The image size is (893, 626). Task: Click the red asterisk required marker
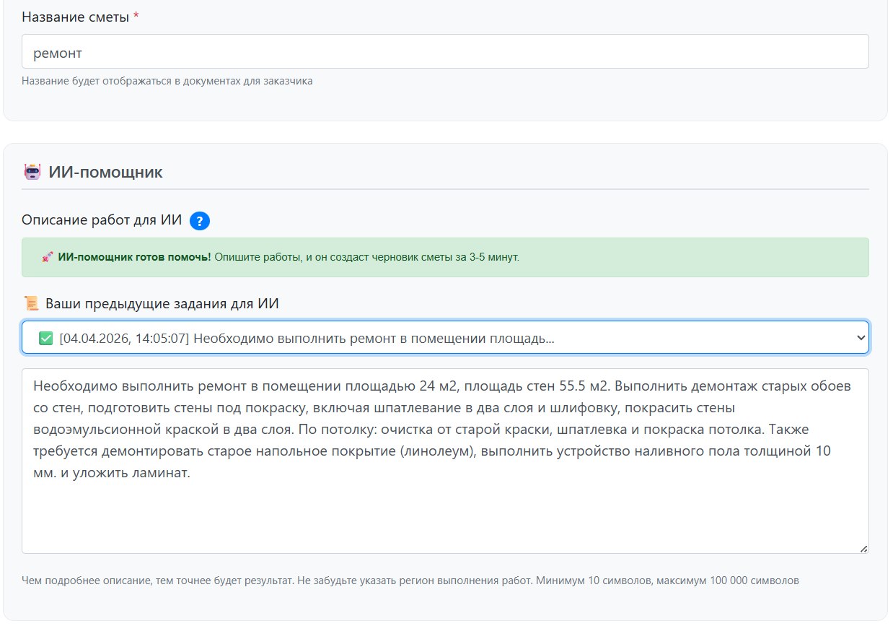click(136, 17)
